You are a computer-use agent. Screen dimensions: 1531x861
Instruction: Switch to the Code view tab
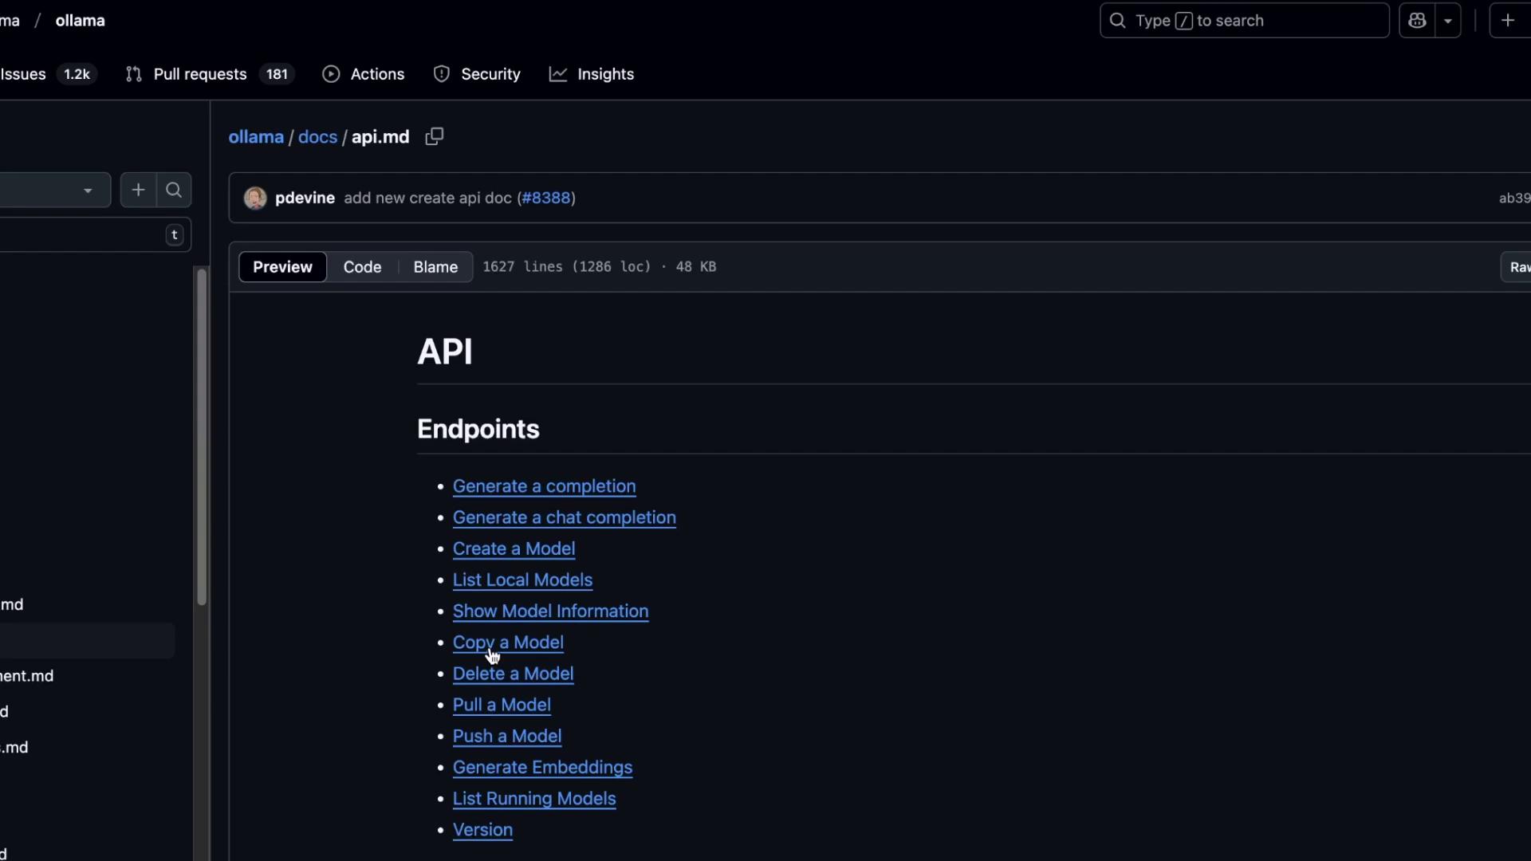point(362,267)
